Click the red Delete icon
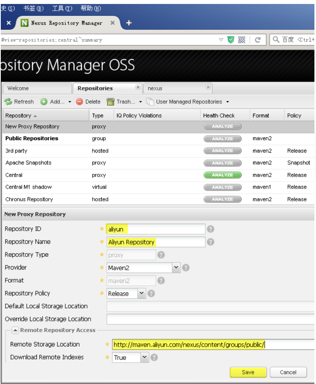Screen dimensions: 316x384 point(79,102)
